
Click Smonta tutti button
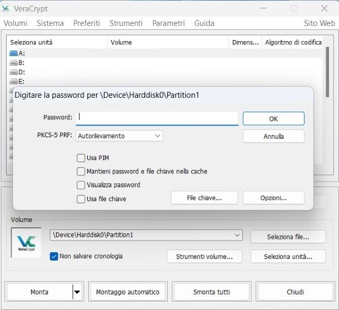[212, 292]
